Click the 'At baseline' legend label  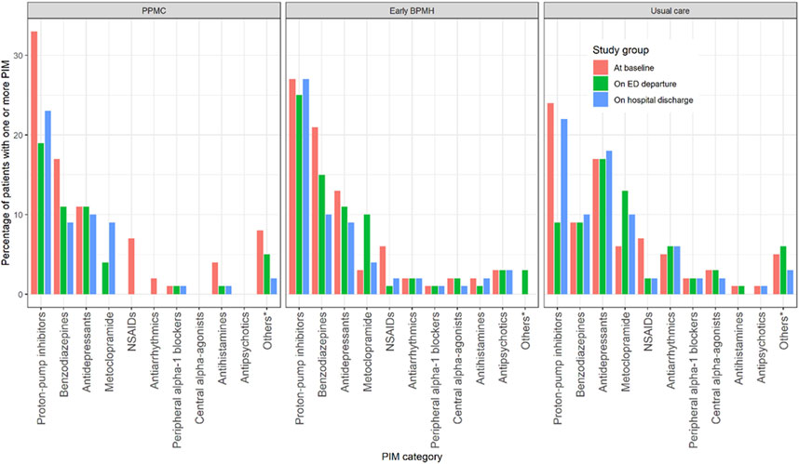(x=634, y=68)
